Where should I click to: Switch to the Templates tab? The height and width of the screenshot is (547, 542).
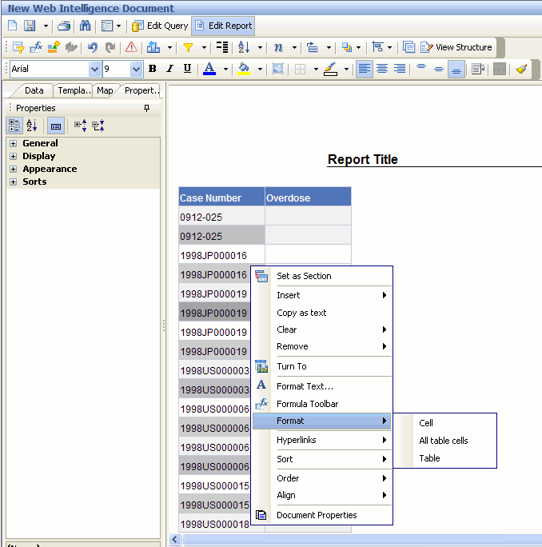point(74,90)
